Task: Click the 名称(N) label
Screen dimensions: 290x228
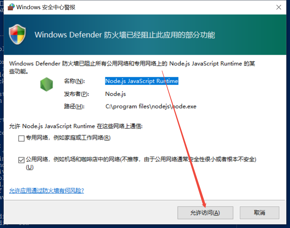Action: tap(74, 81)
